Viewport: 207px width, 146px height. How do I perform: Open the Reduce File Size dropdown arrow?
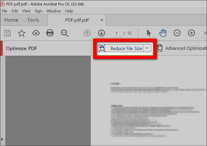click(x=147, y=48)
